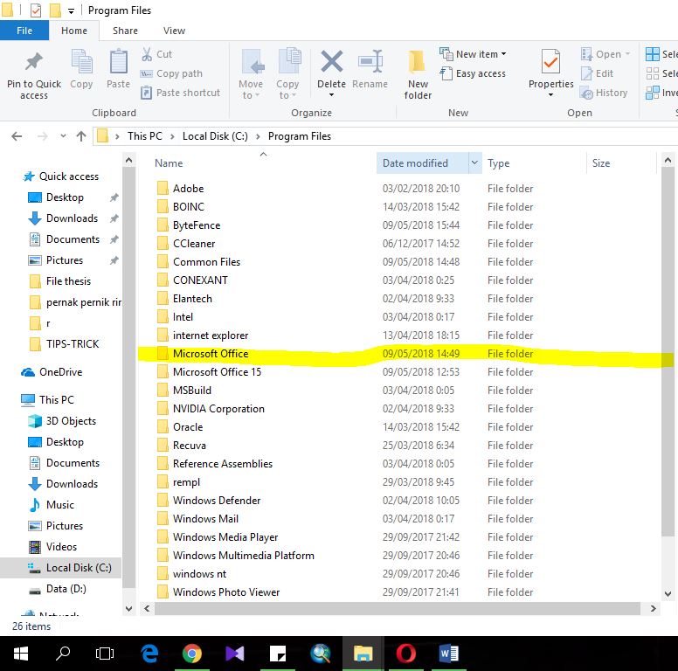This screenshot has width=678, height=671.
Task: Click Local Disk (C:) breadcrumb
Action: pyautogui.click(x=215, y=136)
